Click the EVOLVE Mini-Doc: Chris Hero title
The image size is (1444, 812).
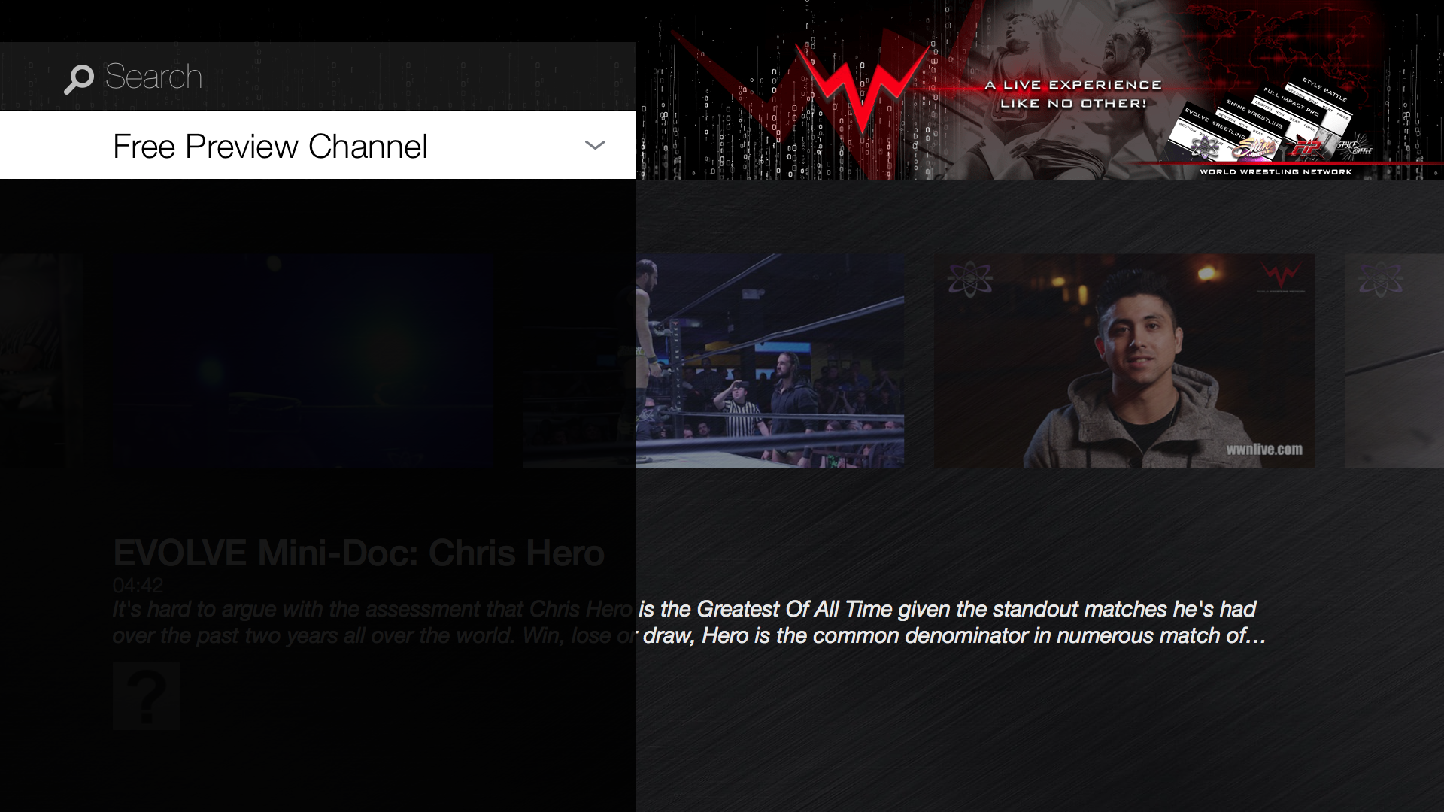358,553
